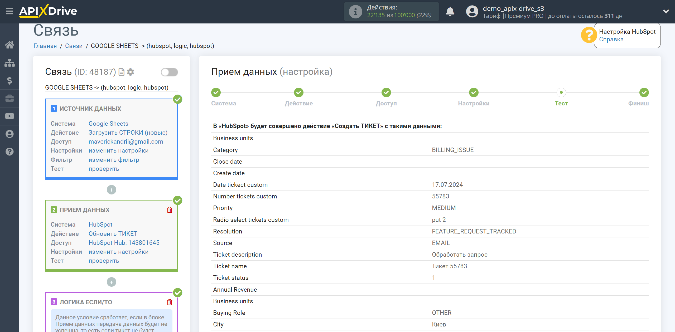Screen dimensions: 675x332
Task: Click Обновить ТИКЕТ action link
Action: pos(113,234)
